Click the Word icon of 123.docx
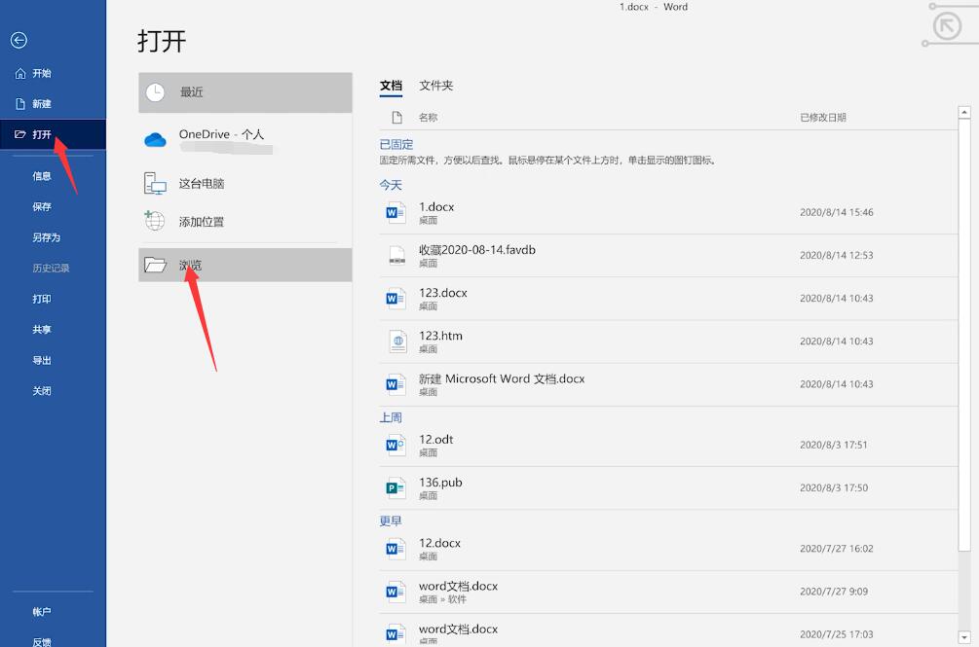Viewport: 979px width, 647px height. pyautogui.click(x=395, y=299)
